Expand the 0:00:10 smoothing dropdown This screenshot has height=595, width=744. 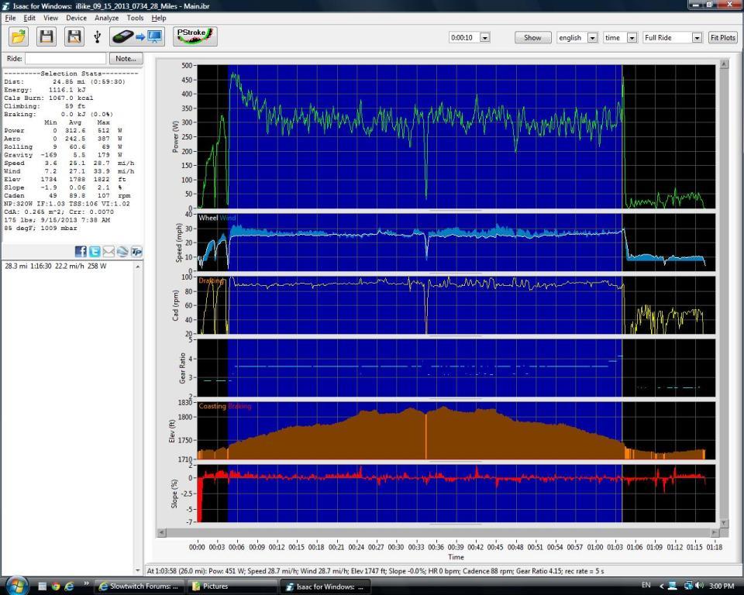(484, 37)
